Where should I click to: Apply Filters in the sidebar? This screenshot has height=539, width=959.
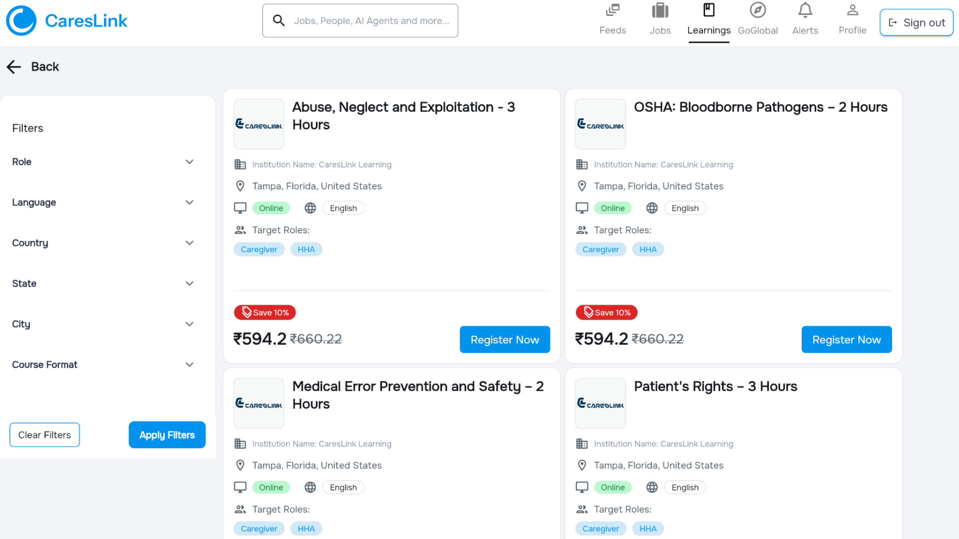167,435
